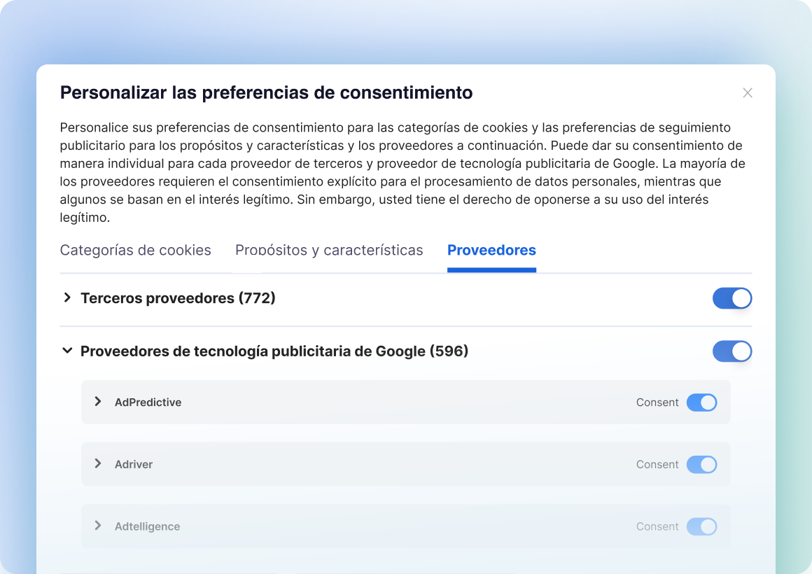Toggle off Terceros proveedores switch

click(x=731, y=298)
